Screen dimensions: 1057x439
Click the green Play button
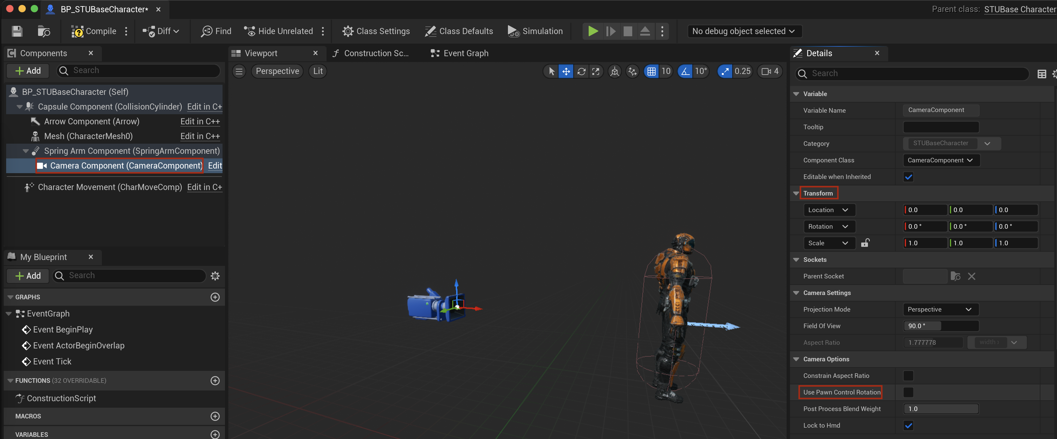click(593, 31)
